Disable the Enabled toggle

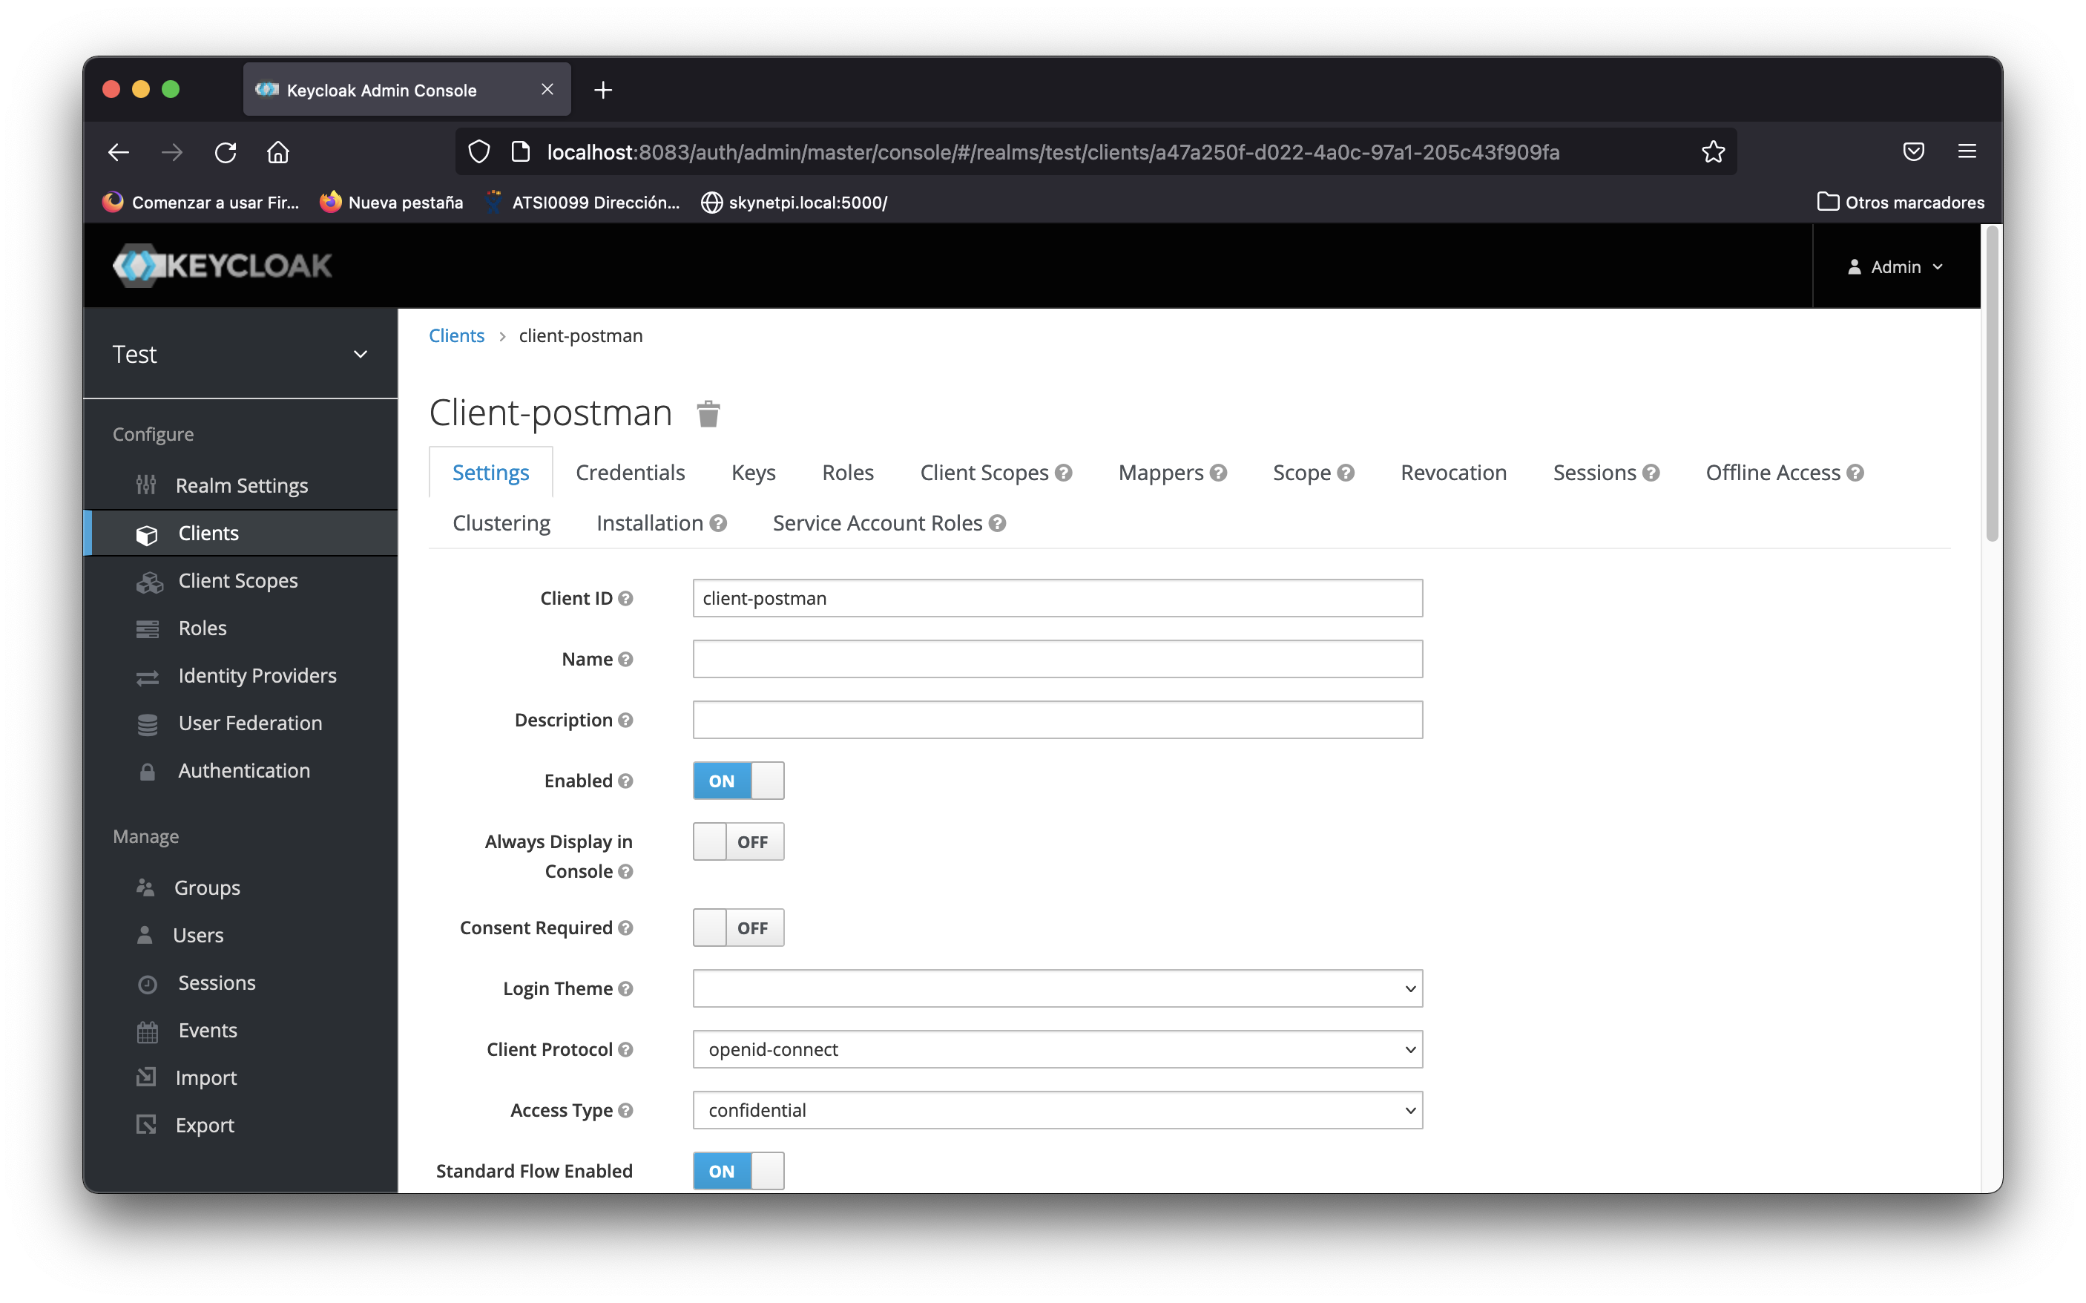(738, 781)
